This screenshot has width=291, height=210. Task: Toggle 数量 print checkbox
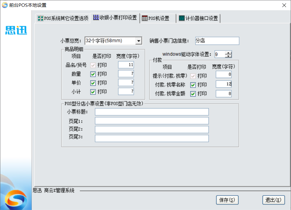coord(93,74)
